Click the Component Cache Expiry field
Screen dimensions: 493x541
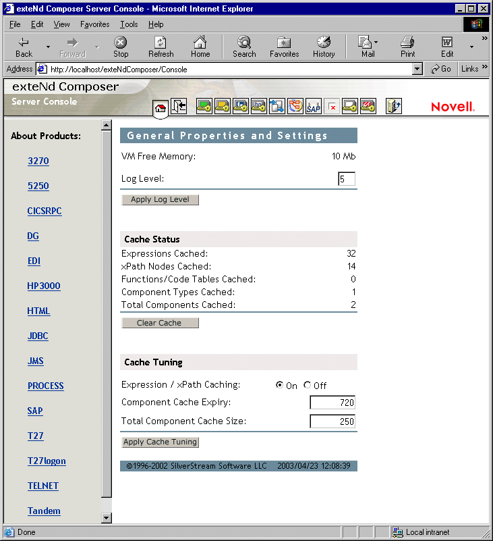[x=332, y=403]
